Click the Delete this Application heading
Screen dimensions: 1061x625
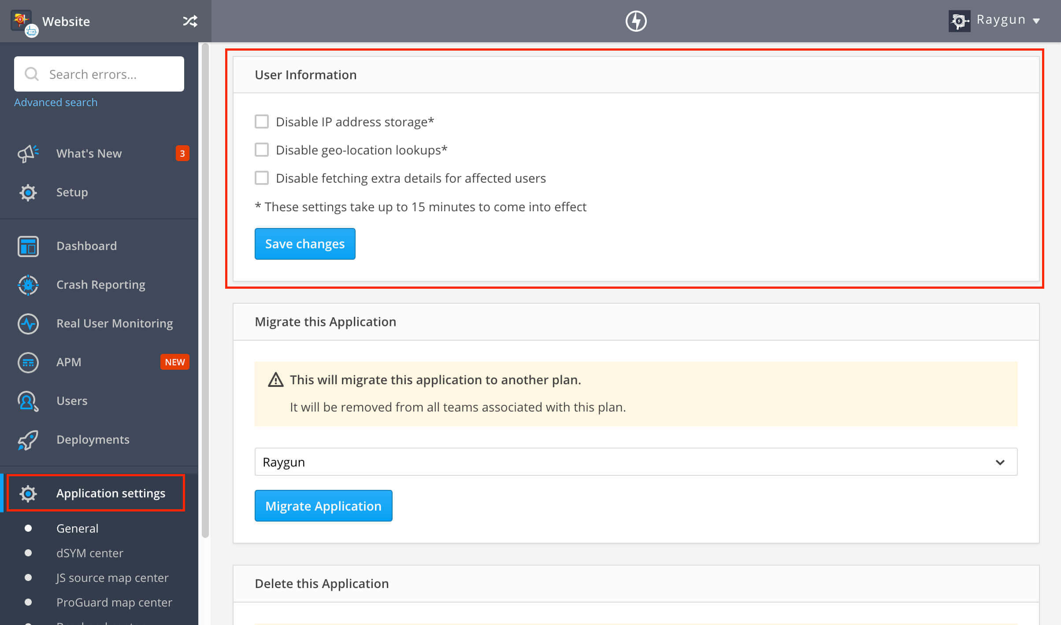click(322, 584)
